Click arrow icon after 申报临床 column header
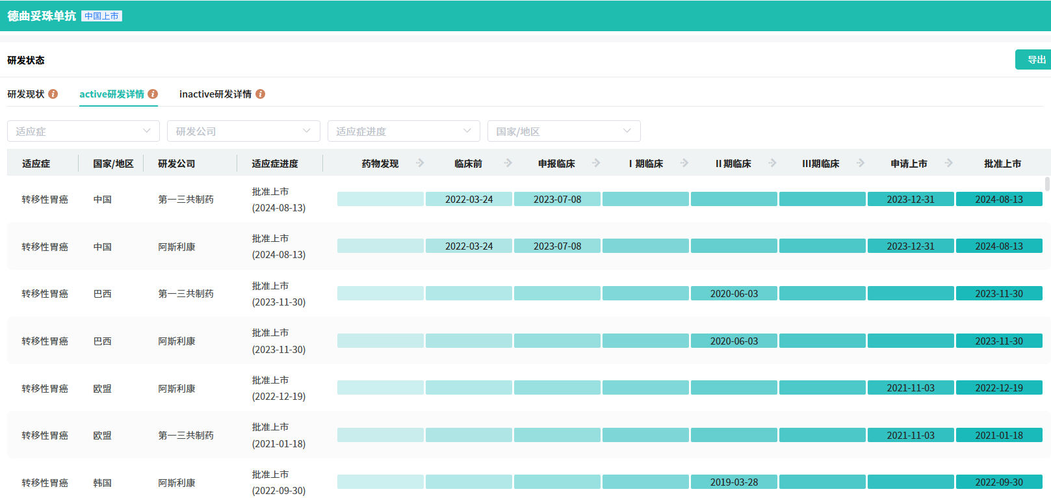The image size is (1051, 498). point(596,163)
